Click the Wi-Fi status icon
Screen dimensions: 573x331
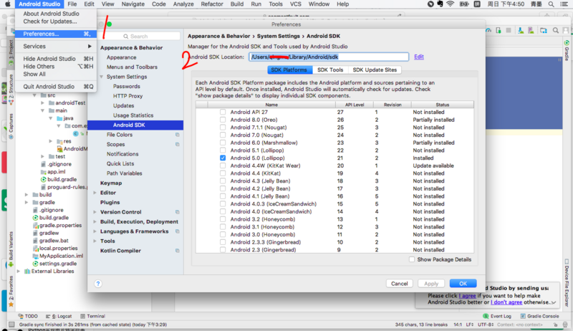click(x=451, y=4)
